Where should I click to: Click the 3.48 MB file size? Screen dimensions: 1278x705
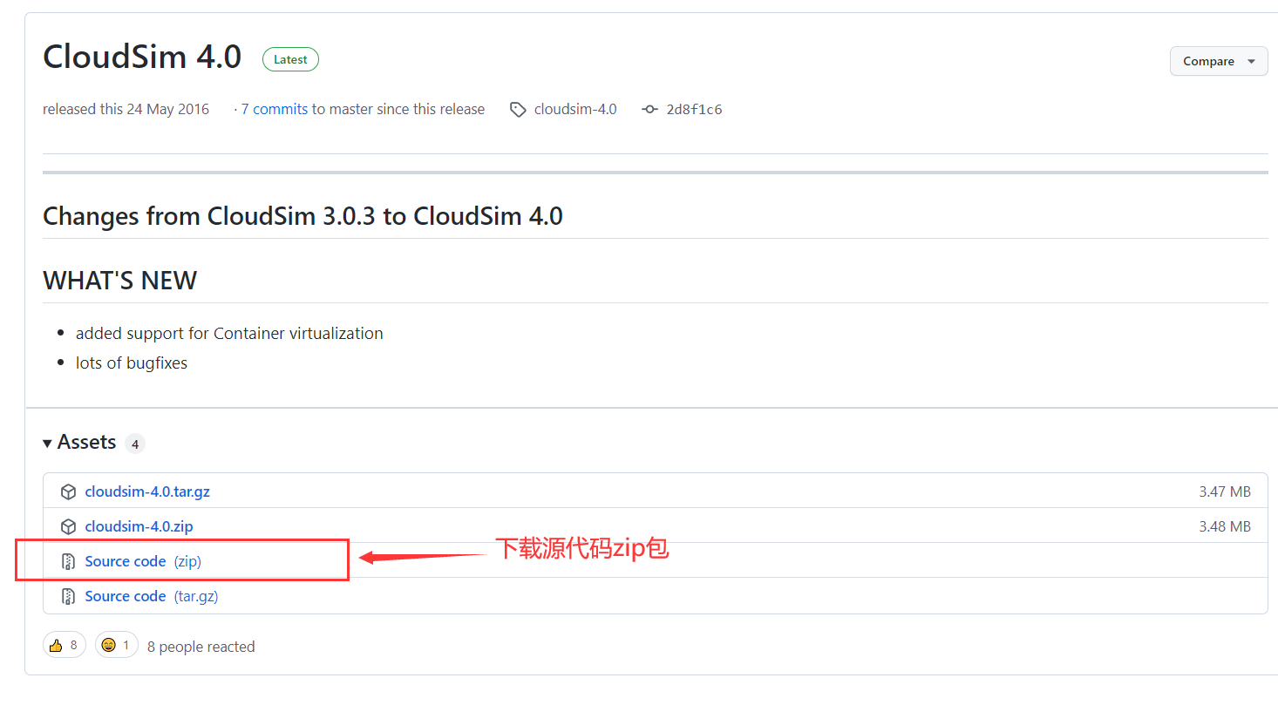click(1225, 526)
